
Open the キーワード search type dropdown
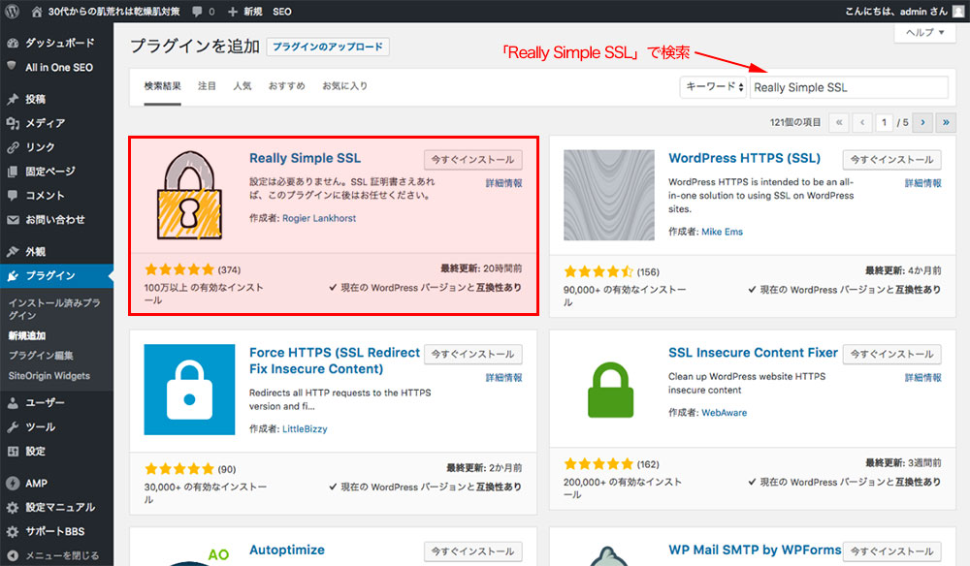713,87
